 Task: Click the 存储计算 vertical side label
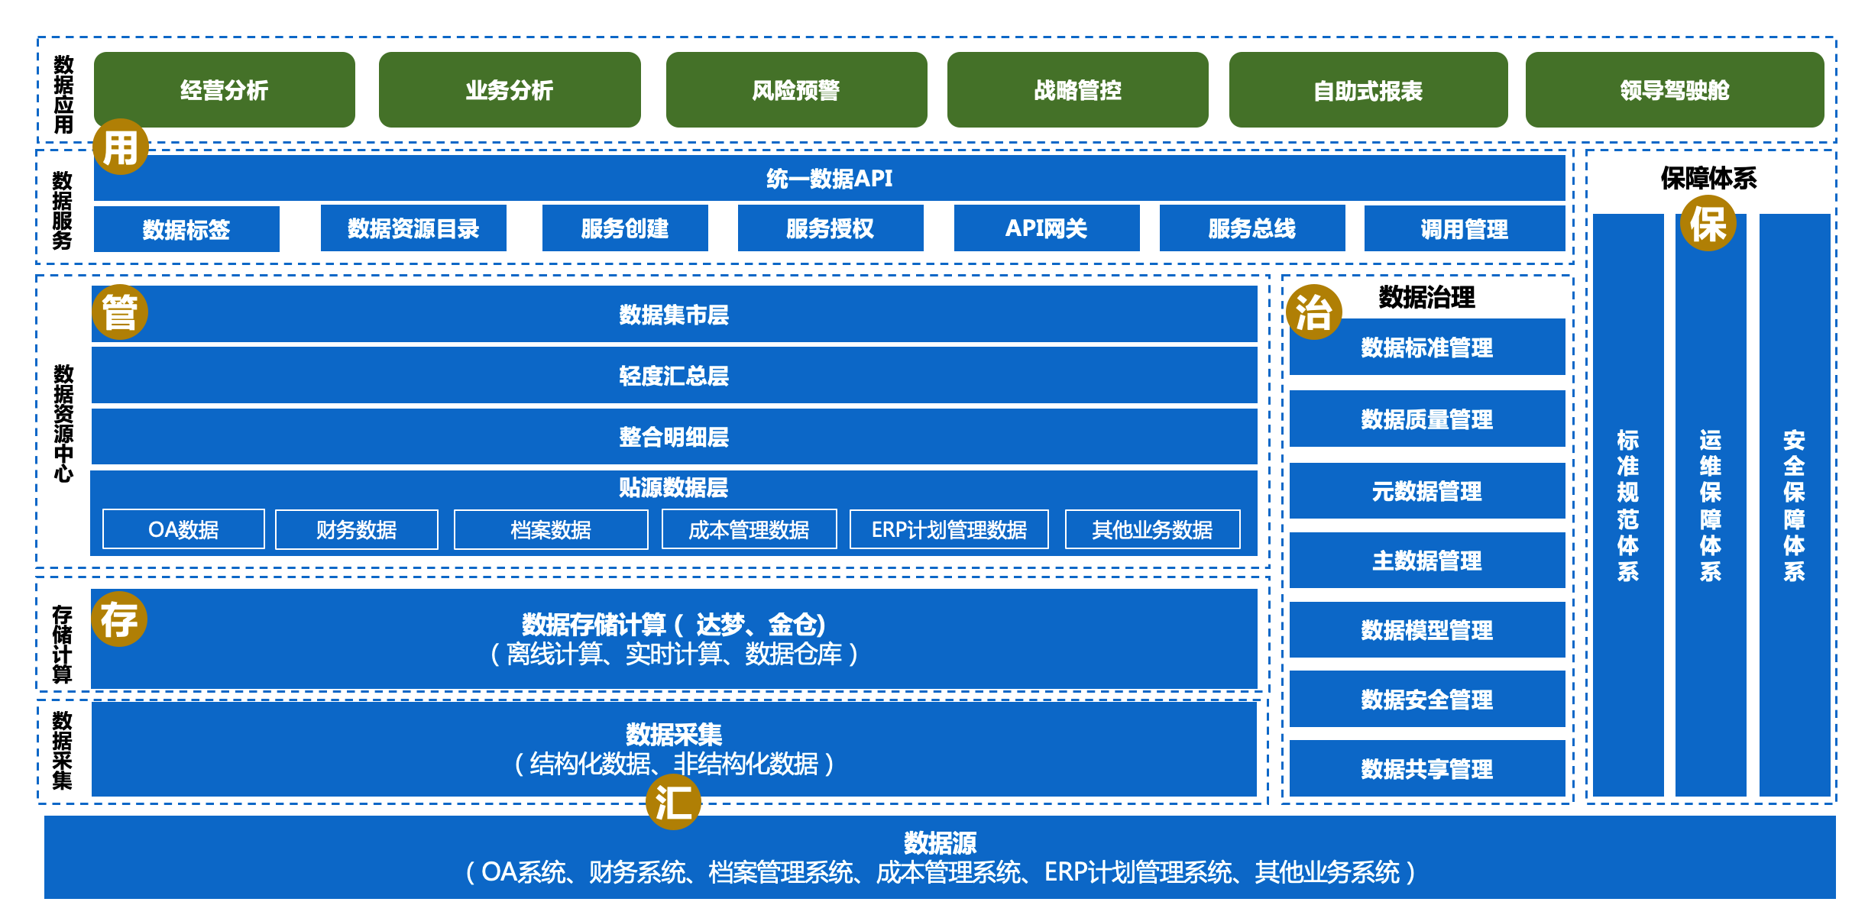tap(62, 644)
